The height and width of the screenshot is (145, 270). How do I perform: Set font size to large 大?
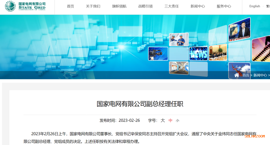point(163,120)
